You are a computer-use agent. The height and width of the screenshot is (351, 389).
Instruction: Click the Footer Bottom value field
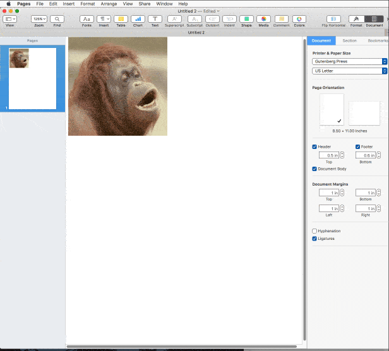click(x=366, y=155)
